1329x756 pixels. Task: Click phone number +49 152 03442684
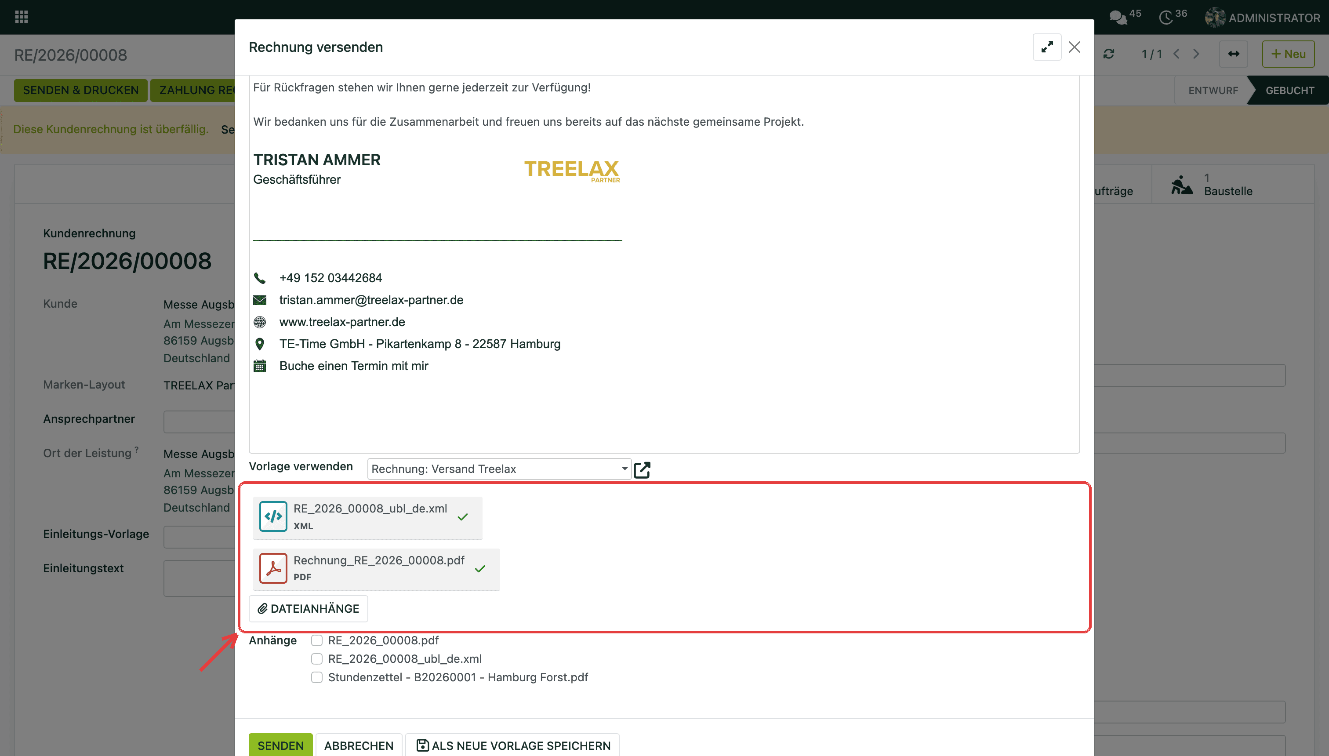[330, 278]
